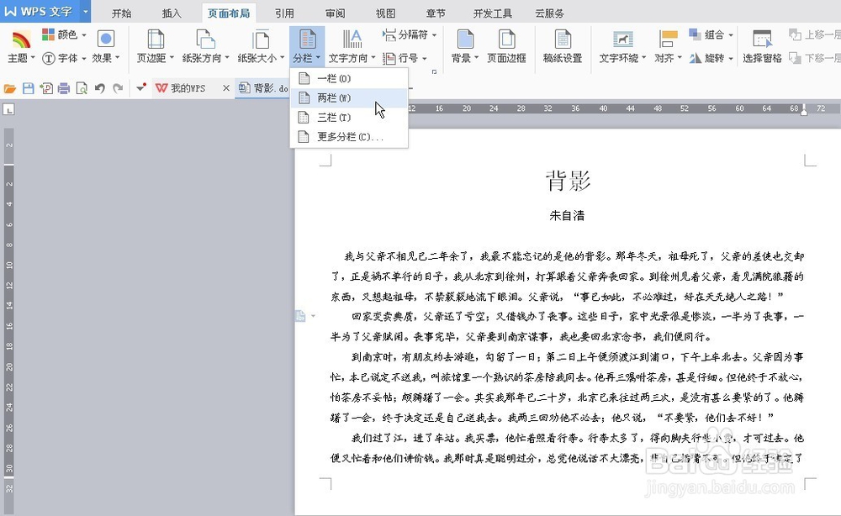Switch to the 插入 (Insert) ribbon tab

pyautogui.click(x=171, y=13)
